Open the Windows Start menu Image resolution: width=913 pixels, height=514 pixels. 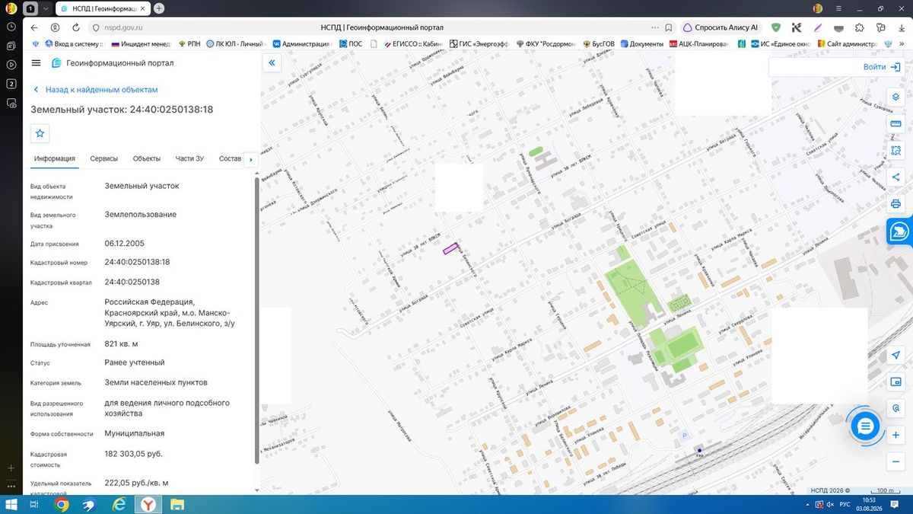(x=11, y=505)
